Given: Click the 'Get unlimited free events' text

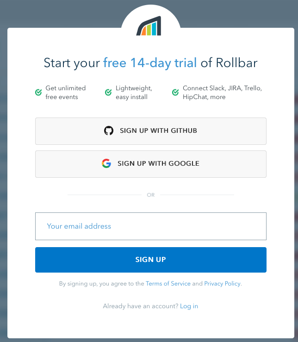Looking at the screenshot, I should coord(65,93).
